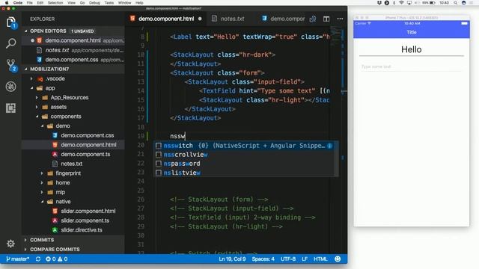The image size is (479, 269).
Task: Split the editor with the split icon
Action: pos(326,19)
